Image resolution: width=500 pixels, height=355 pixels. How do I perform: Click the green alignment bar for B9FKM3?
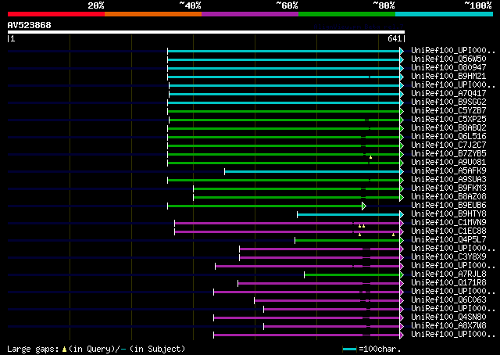[297, 189]
